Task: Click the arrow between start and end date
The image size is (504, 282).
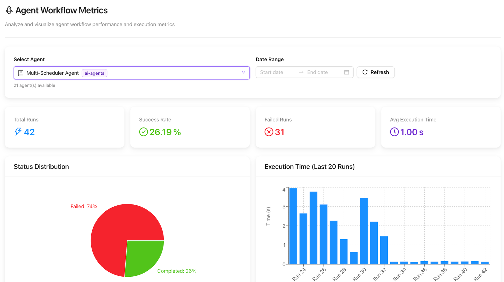Action: 301,72
